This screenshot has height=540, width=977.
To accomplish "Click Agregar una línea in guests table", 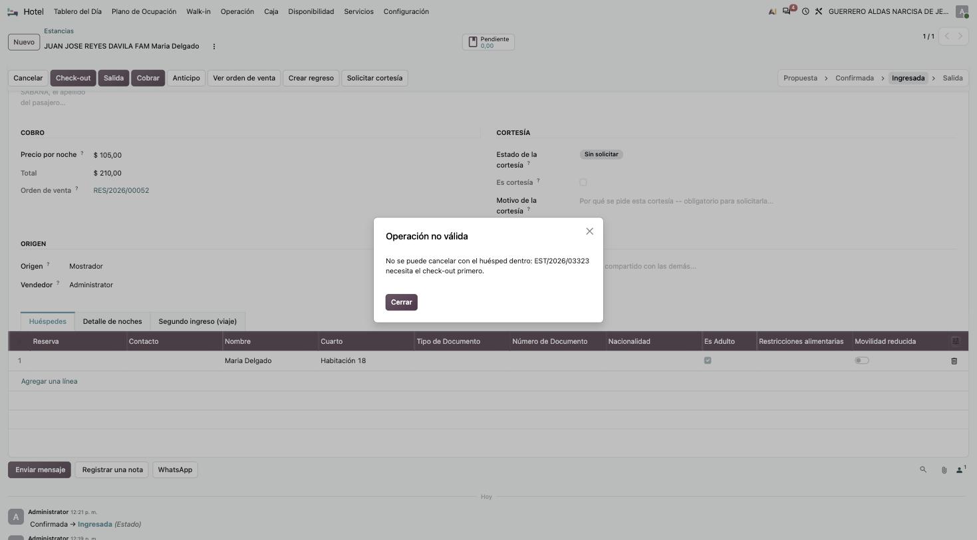I will [x=49, y=381].
